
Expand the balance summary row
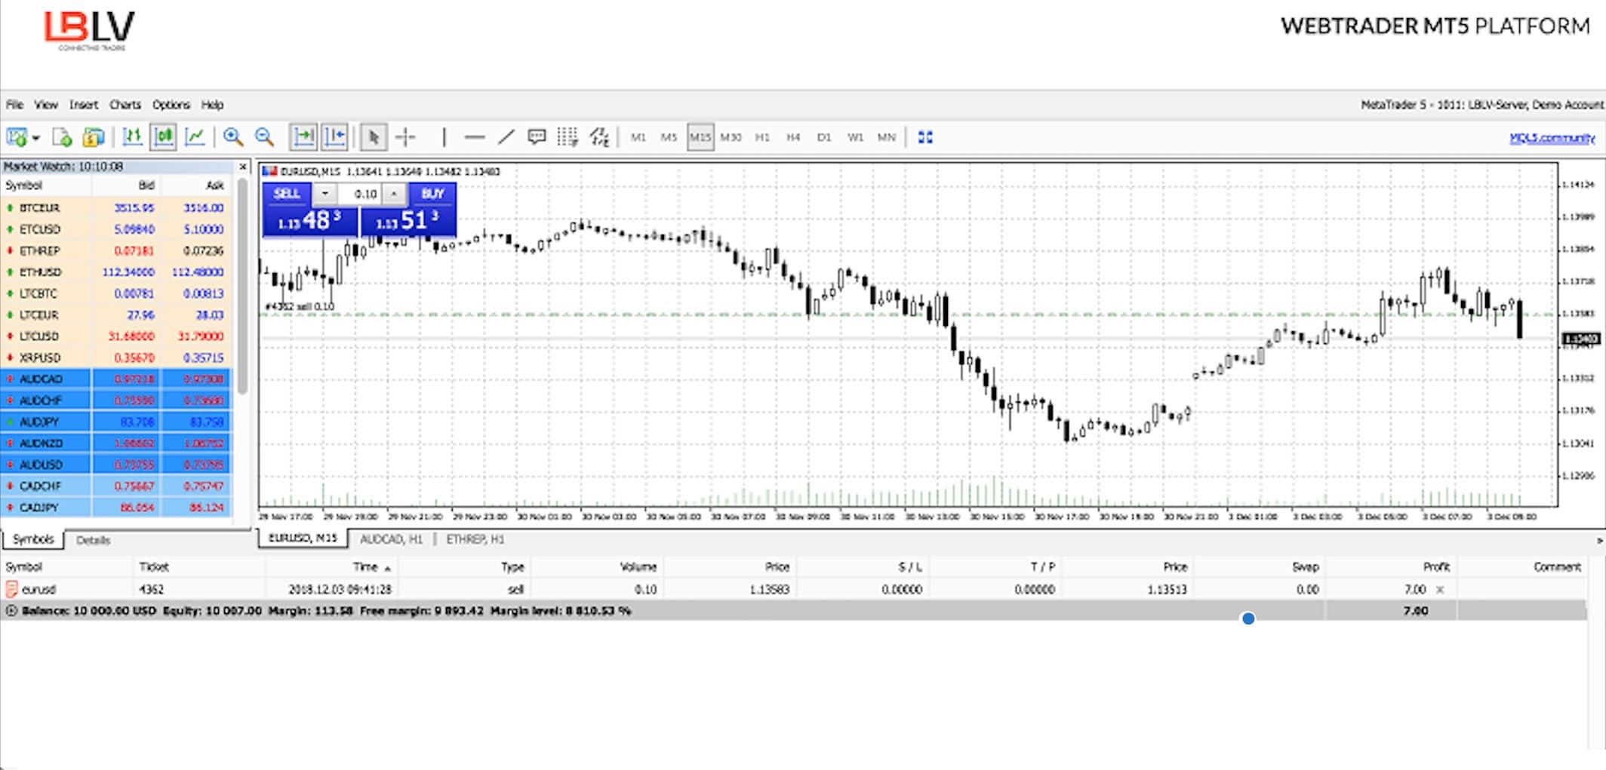(x=11, y=611)
